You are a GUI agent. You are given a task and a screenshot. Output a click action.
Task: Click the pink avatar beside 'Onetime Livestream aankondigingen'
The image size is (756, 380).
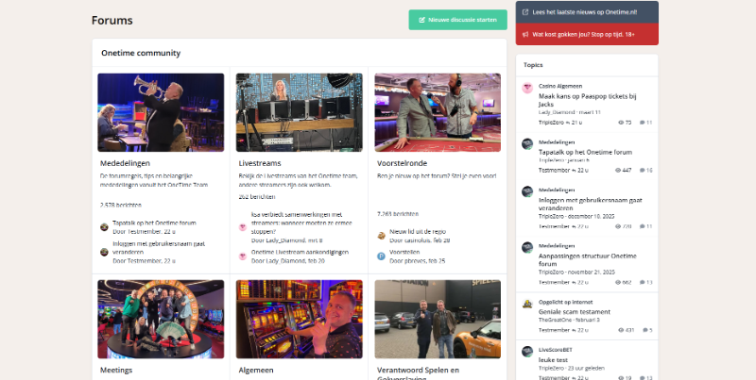(x=243, y=256)
